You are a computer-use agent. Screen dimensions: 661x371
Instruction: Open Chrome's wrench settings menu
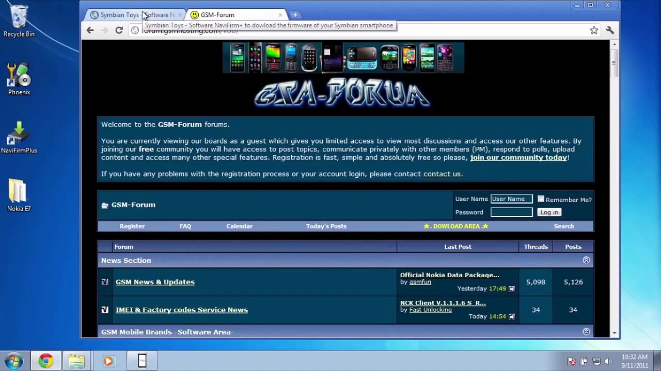(610, 30)
